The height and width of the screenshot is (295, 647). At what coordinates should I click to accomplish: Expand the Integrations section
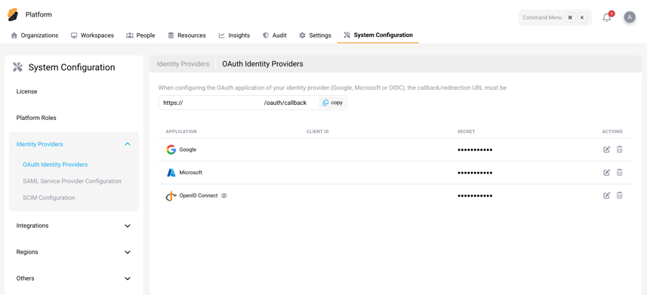(128, 226)
